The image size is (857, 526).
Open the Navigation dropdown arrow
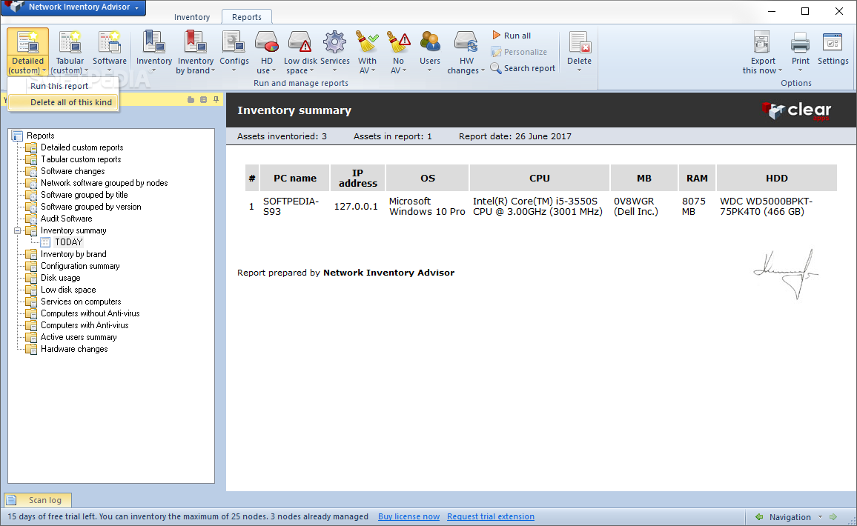coord(820,516)
